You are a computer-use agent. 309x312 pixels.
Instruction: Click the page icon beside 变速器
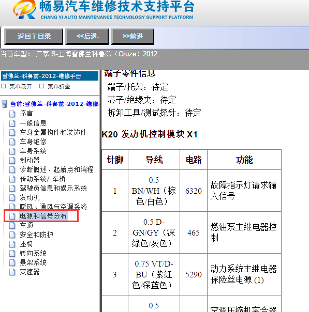tap(12, 272)
